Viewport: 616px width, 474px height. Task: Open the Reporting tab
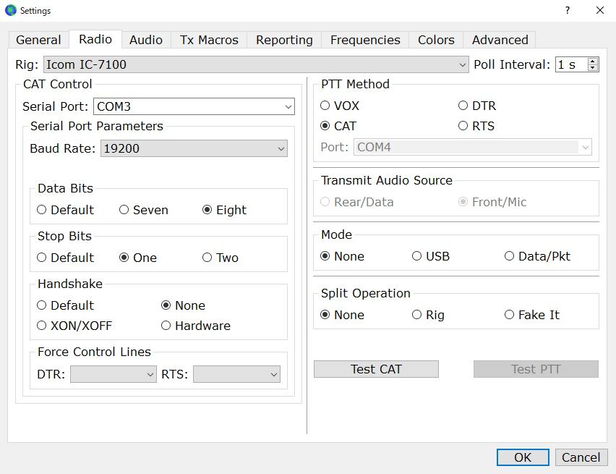(284, 40)
